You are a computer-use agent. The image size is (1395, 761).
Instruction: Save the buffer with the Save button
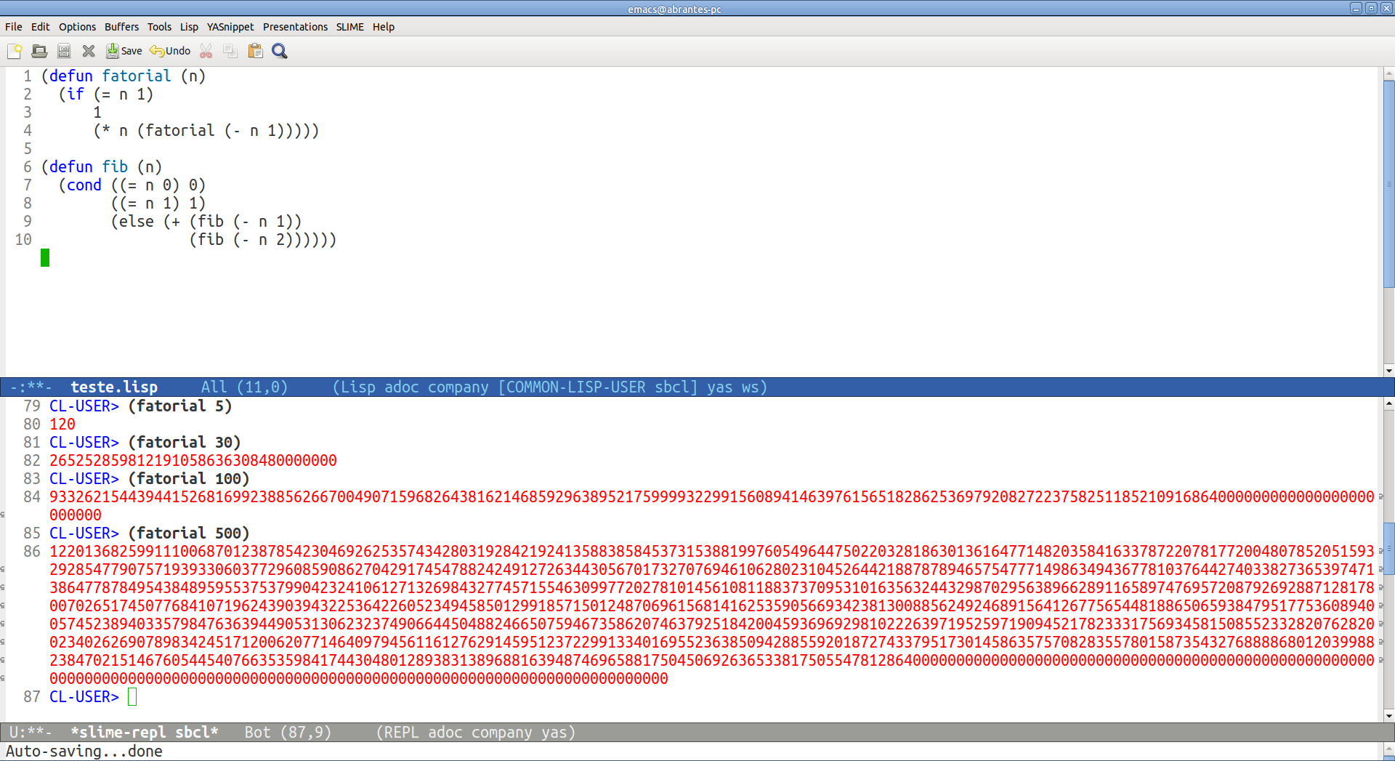point(124,51)
